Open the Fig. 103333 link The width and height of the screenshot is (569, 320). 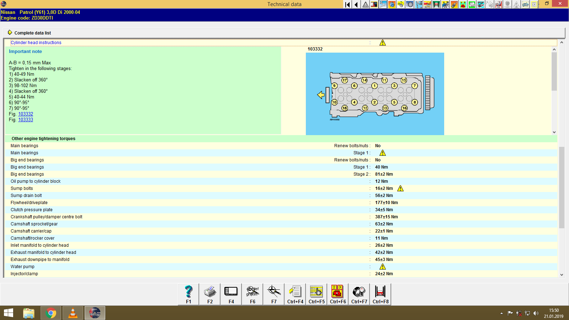pos(25,119)
